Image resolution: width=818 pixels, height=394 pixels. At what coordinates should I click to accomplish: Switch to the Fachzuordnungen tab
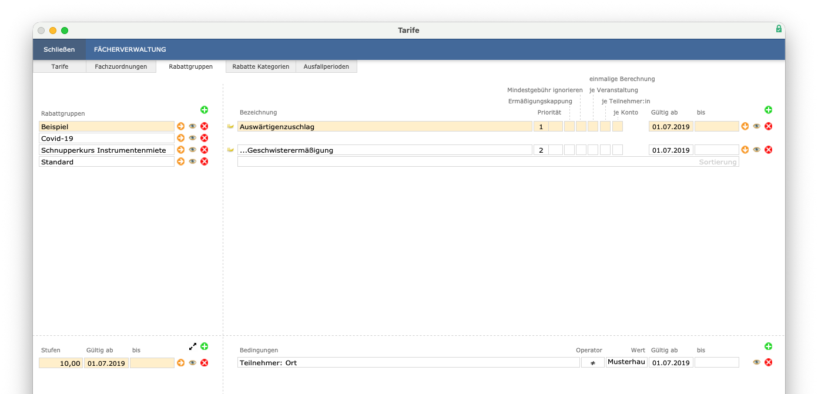tap(121, 66)
